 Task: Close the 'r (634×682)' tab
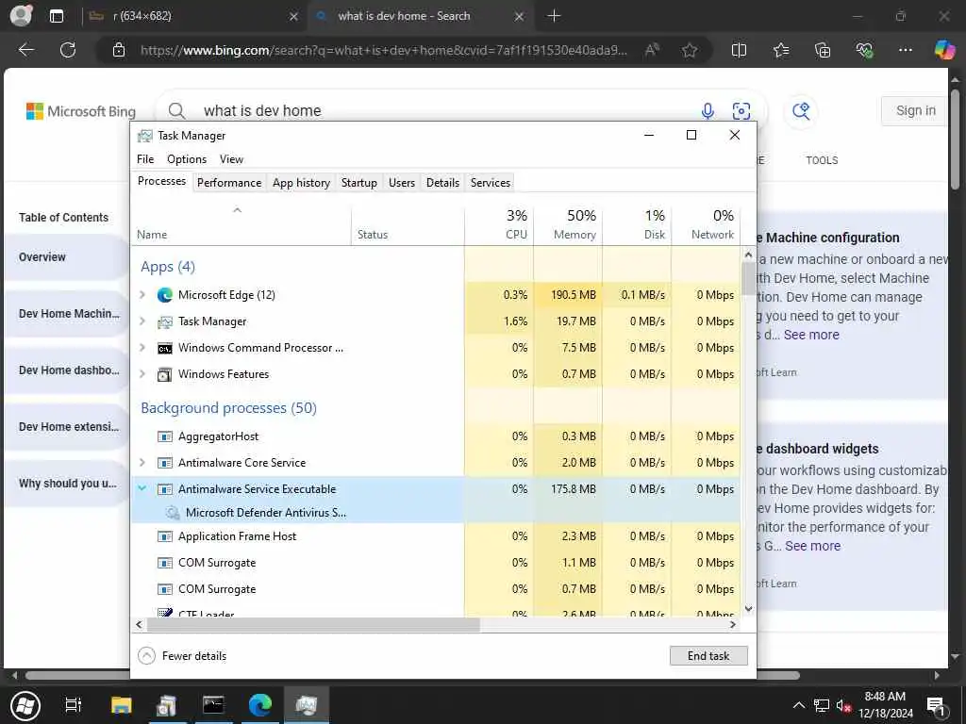pyautogui.click(x=294, y=17)
